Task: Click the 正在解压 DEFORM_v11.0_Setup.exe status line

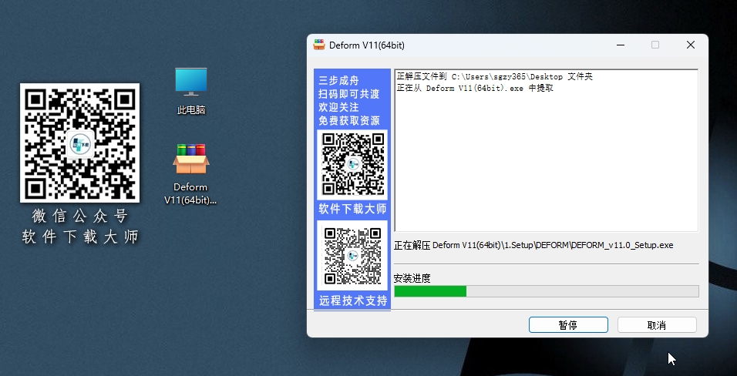Action: click(533, 245)
